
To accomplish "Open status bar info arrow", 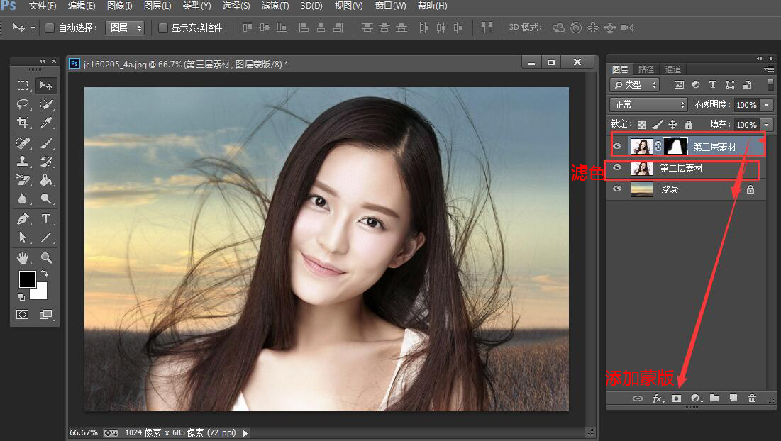I will [245, 433].
